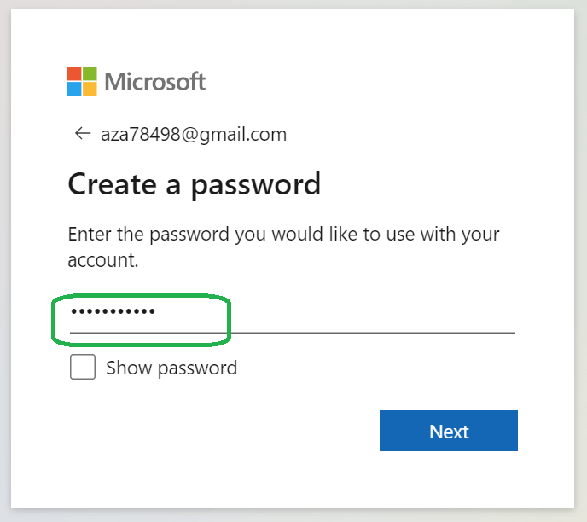Click the masked password dots
The width and height of the screenshot is (587, 522).
(x=113, y=311)
